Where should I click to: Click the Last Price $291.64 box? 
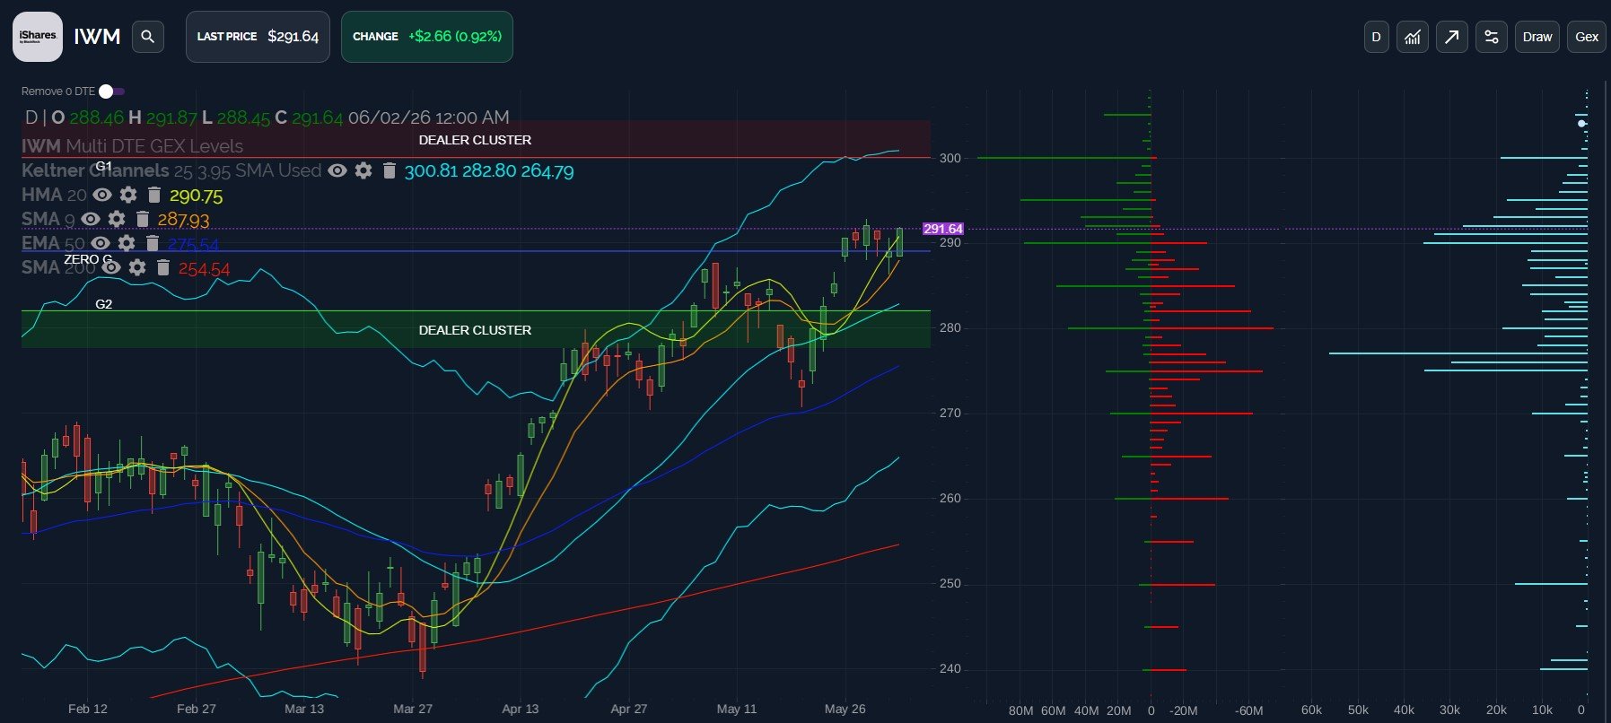(x=258, y=37)
